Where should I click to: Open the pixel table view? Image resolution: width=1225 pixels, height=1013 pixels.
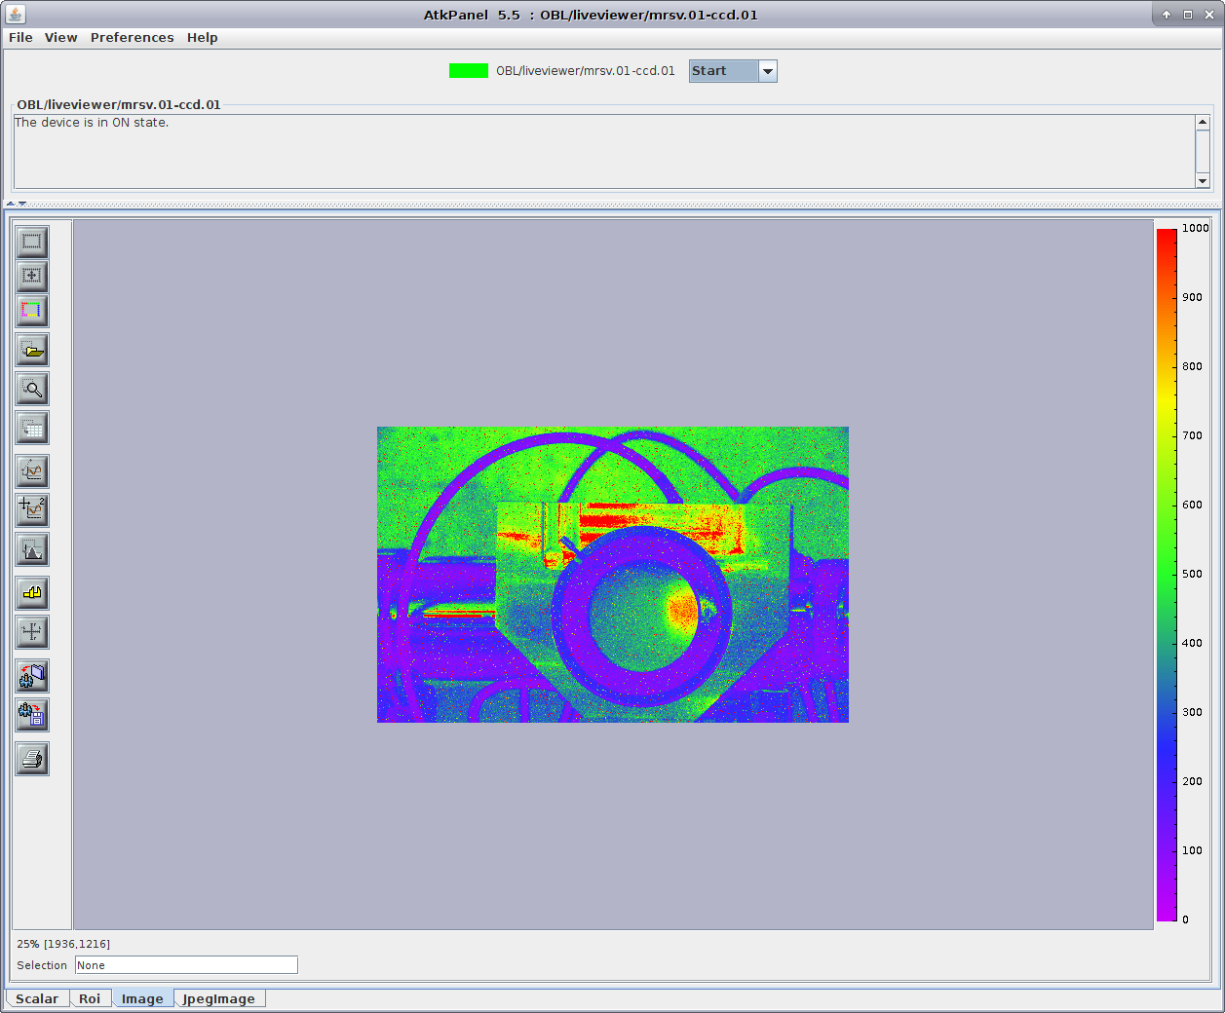coord(32,429)
